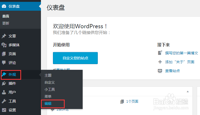Click the Dashboard gauge icon
The image size is (200, 115).
click(4, 6)
